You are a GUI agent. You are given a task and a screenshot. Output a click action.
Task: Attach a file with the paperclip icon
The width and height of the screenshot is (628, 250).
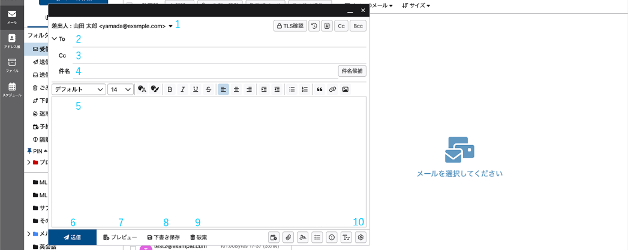(289, 237)
